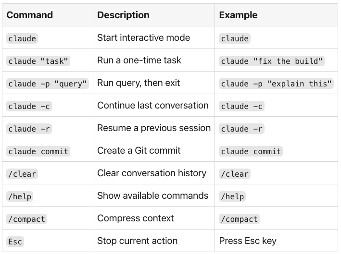Select the "Create a Git commit" description
Screen dimensions: 341x254
pos(139,151)
